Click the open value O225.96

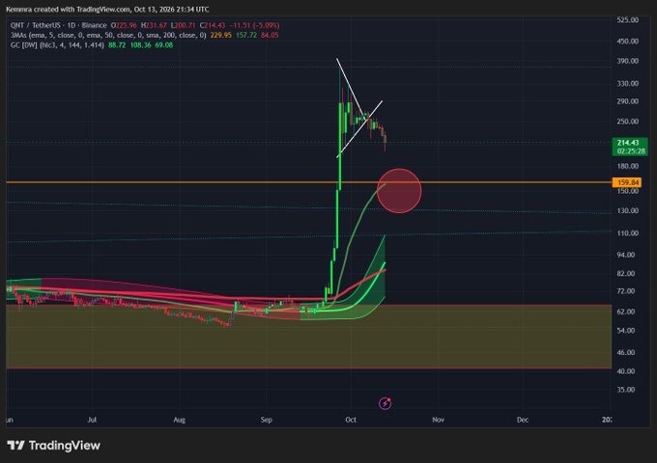coord(124,25)
